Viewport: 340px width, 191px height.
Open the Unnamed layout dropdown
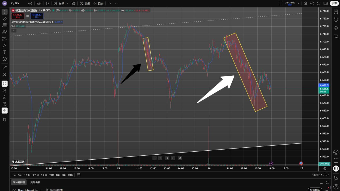[299, 3]
